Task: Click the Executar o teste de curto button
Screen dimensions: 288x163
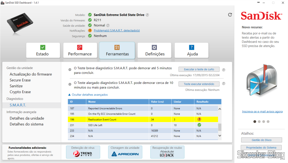Action: pyautogui.click(x=199, y=69)
